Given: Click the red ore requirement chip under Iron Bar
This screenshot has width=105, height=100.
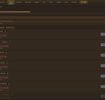Looking at the screenshot, I should coord(3,57).
